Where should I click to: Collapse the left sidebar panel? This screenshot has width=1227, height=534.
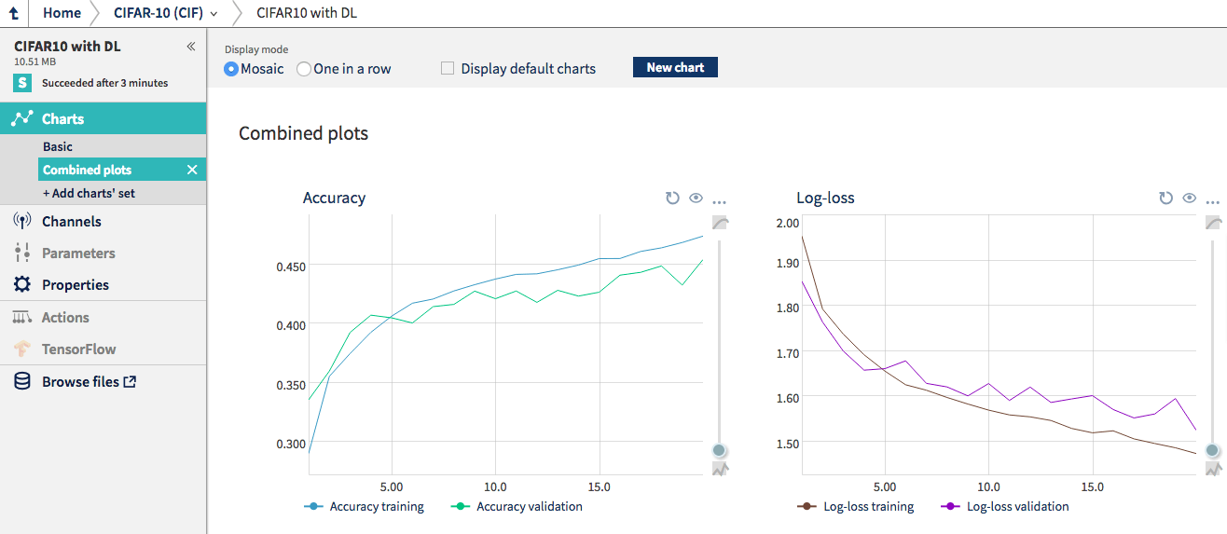tap(191, 46)
